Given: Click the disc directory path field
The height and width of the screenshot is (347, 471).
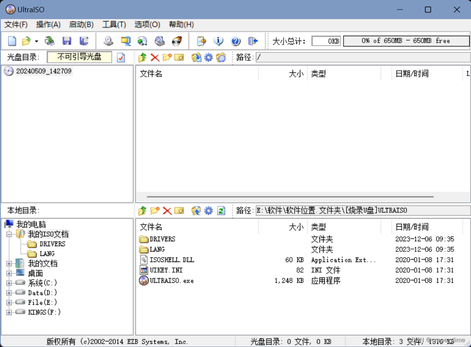Looking at the screenshot, I should coord(363,57).
